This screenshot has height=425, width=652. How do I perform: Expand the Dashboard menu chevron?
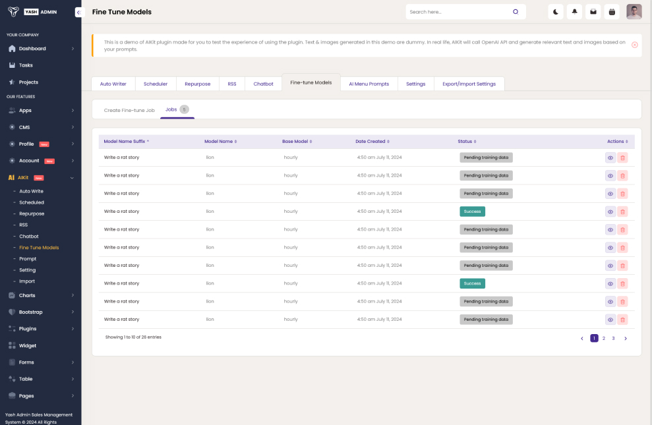pos(73,49)
